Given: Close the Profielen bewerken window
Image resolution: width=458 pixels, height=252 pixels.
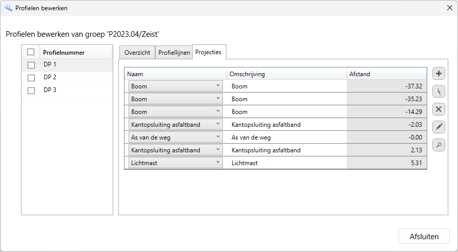Looking at the screenshot, I should point(449,8).
